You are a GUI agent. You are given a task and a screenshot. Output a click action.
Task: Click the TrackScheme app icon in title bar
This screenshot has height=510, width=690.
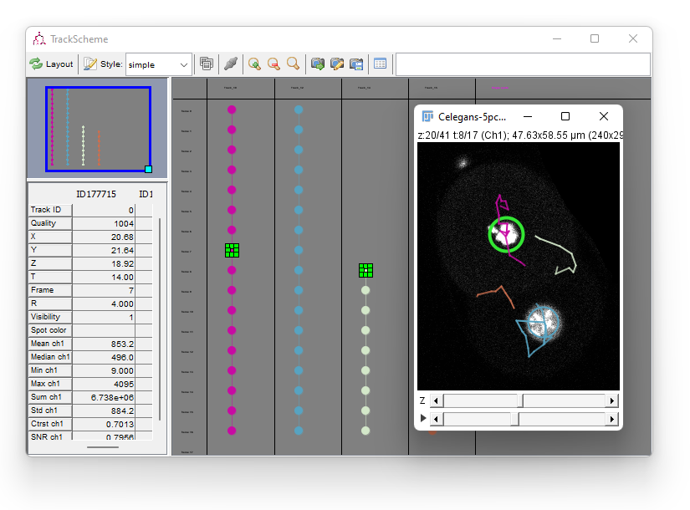tap(39, 38)
